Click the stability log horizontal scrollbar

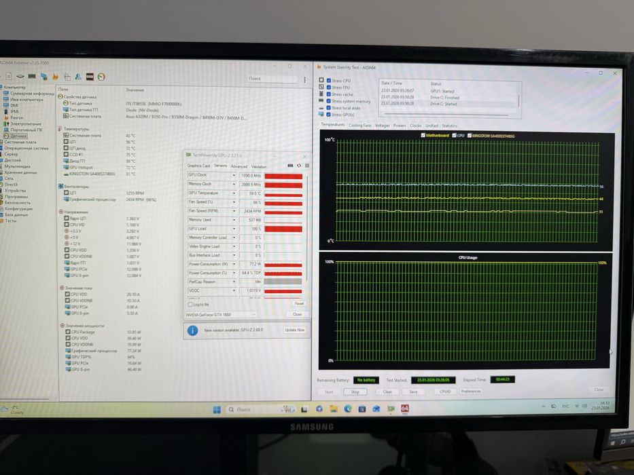(x=446, y=115)
